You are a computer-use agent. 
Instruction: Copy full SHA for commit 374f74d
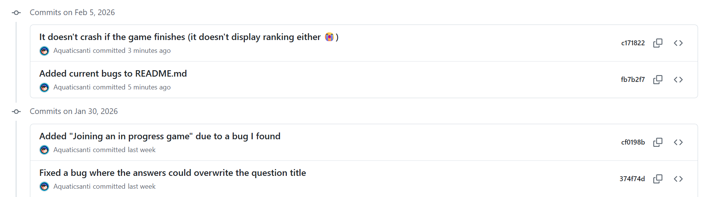point(658,179)
